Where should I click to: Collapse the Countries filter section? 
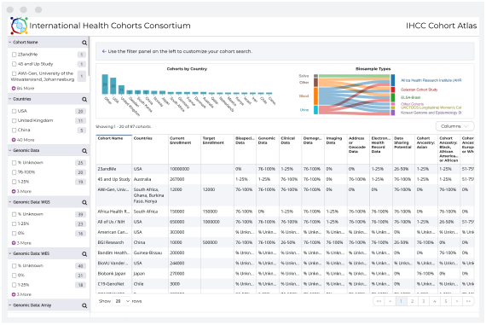coord(10,99)
